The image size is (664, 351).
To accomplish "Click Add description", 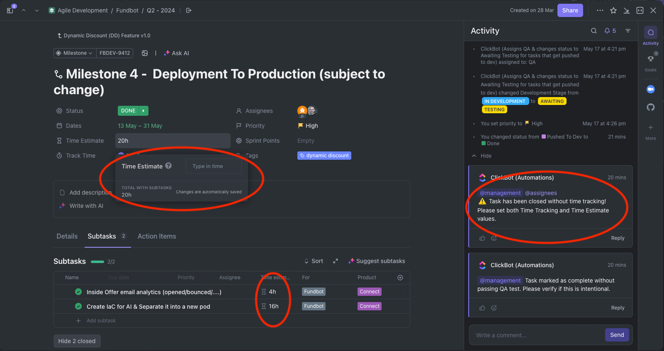I will click(85, 193).
